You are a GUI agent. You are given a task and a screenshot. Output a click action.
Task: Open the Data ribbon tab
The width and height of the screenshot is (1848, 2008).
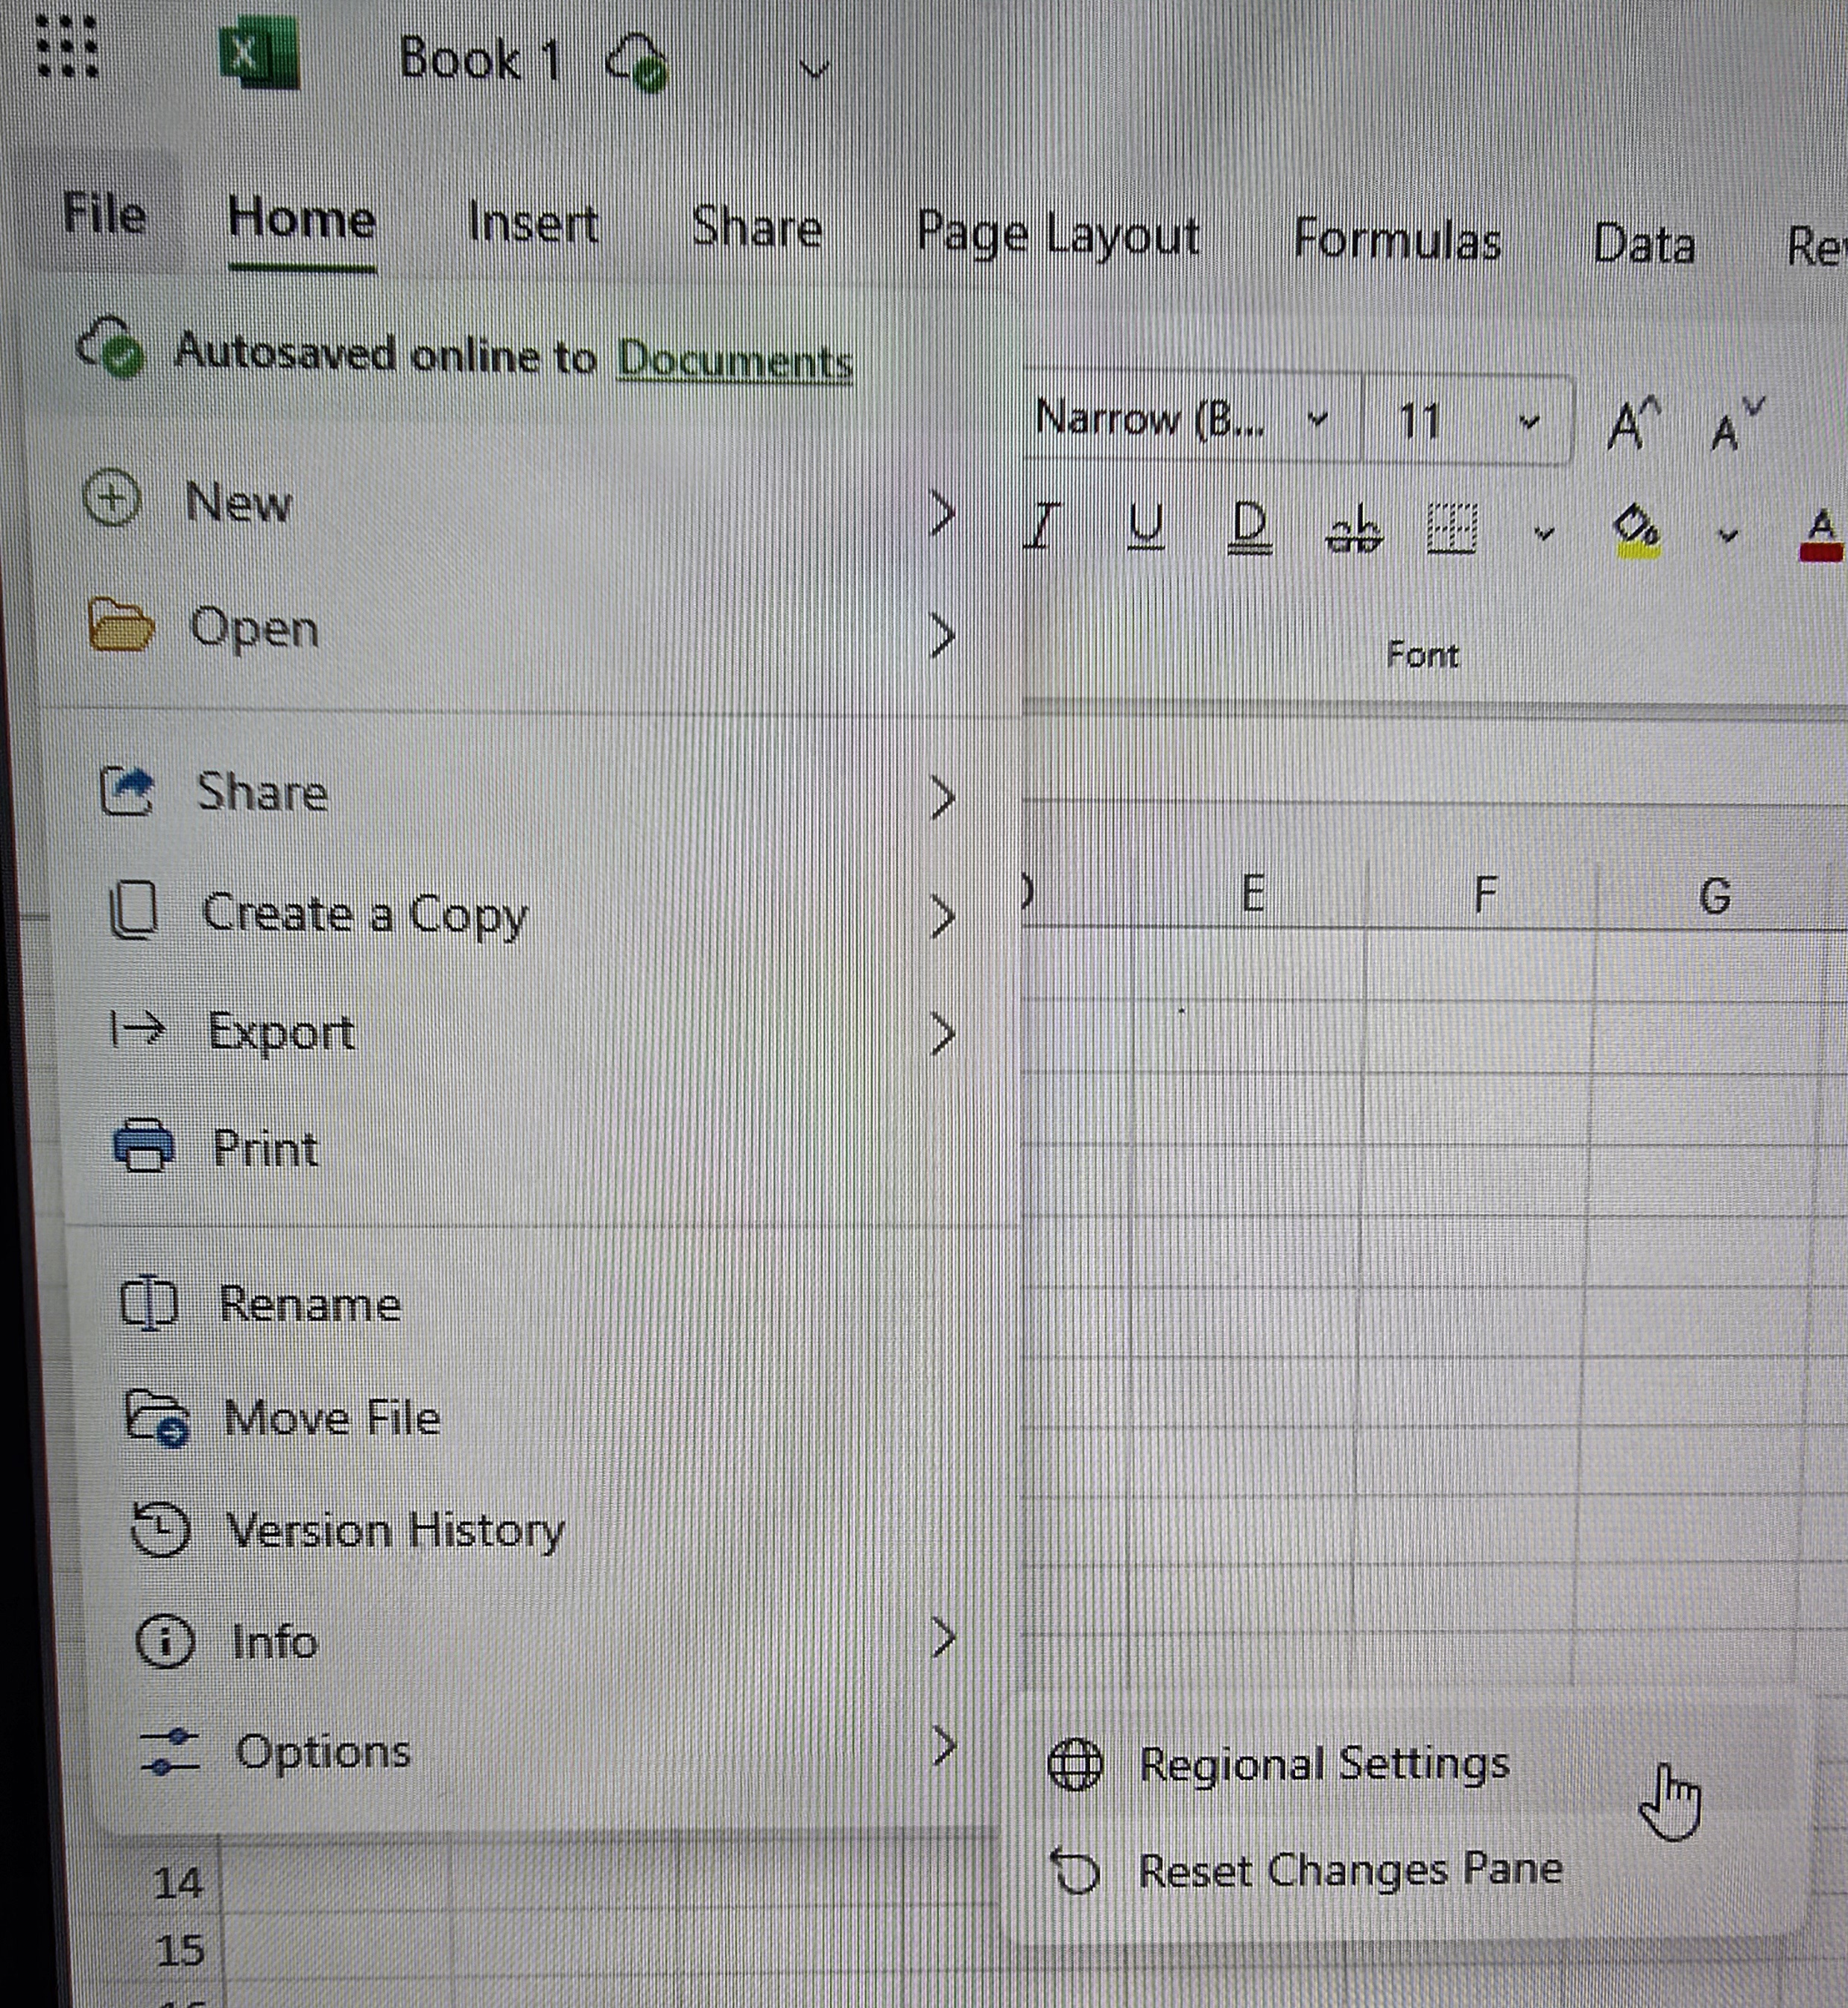tap(1644, 245)
